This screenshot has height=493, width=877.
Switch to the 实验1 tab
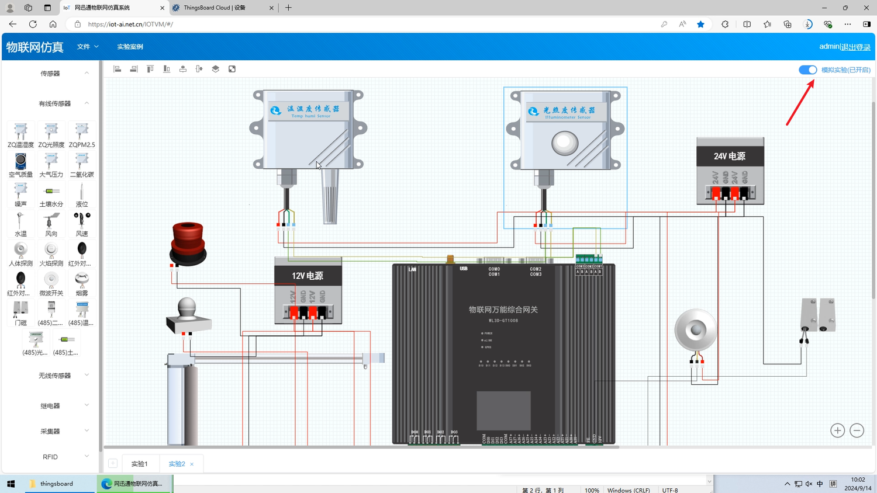point(139,464)
